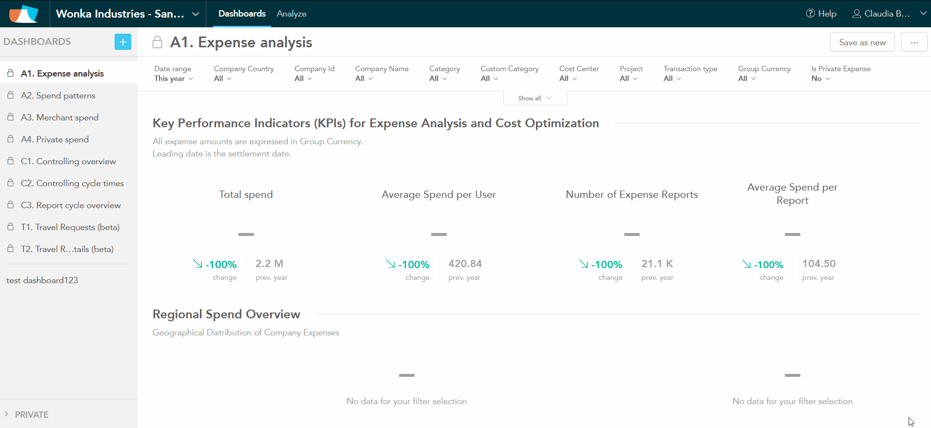Click the lock icon next to A2. Spend patterns
The width and height of the screenshot is (931, 428).
(10, 96)
